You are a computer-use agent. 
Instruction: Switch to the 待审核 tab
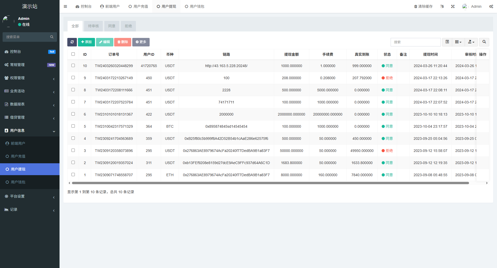93,26
